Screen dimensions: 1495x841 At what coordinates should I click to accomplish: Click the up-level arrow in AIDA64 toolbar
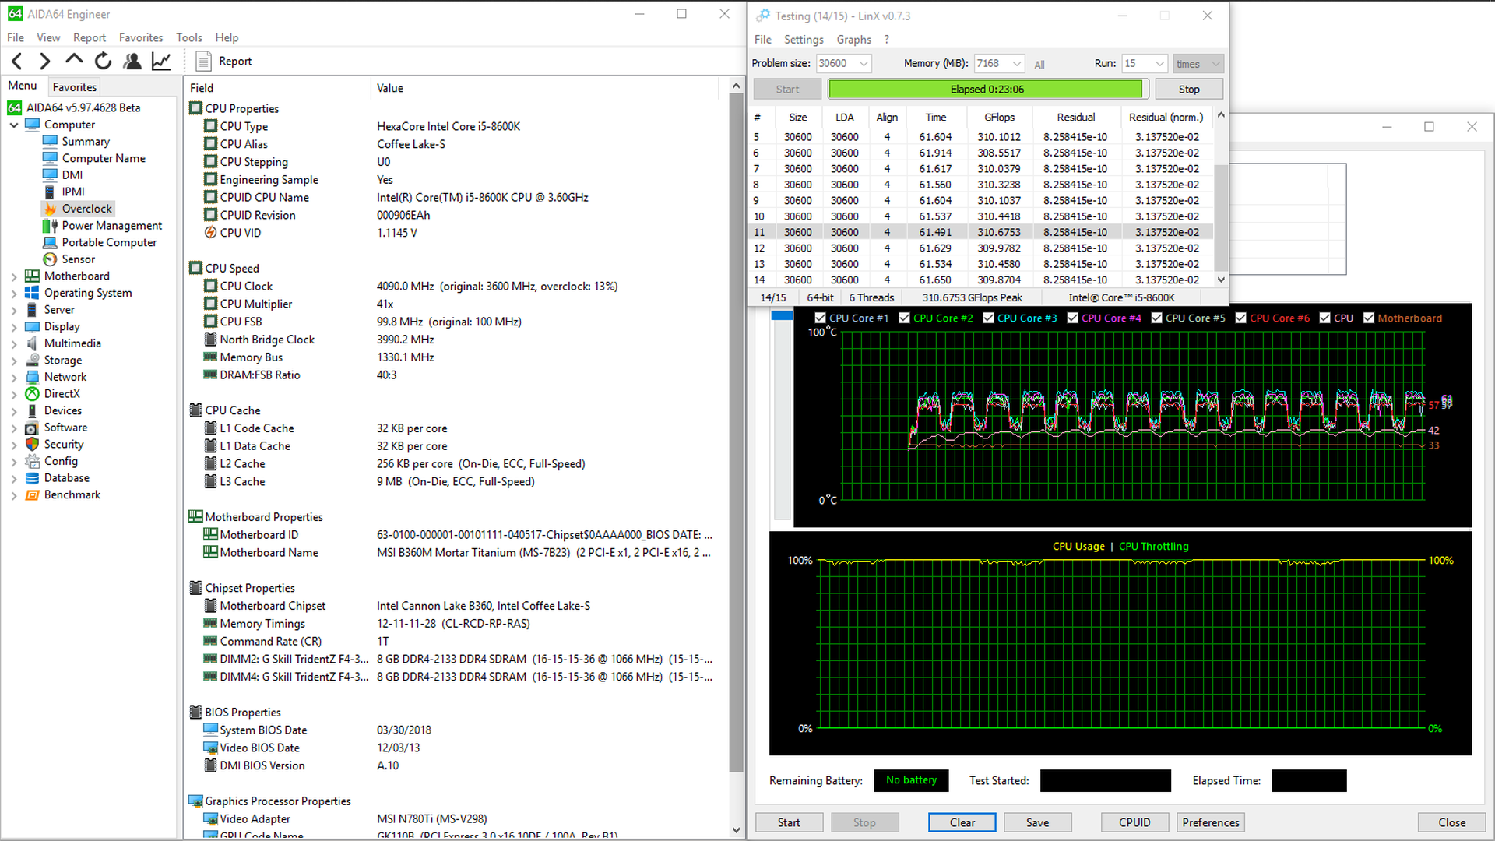pos(74,59)
